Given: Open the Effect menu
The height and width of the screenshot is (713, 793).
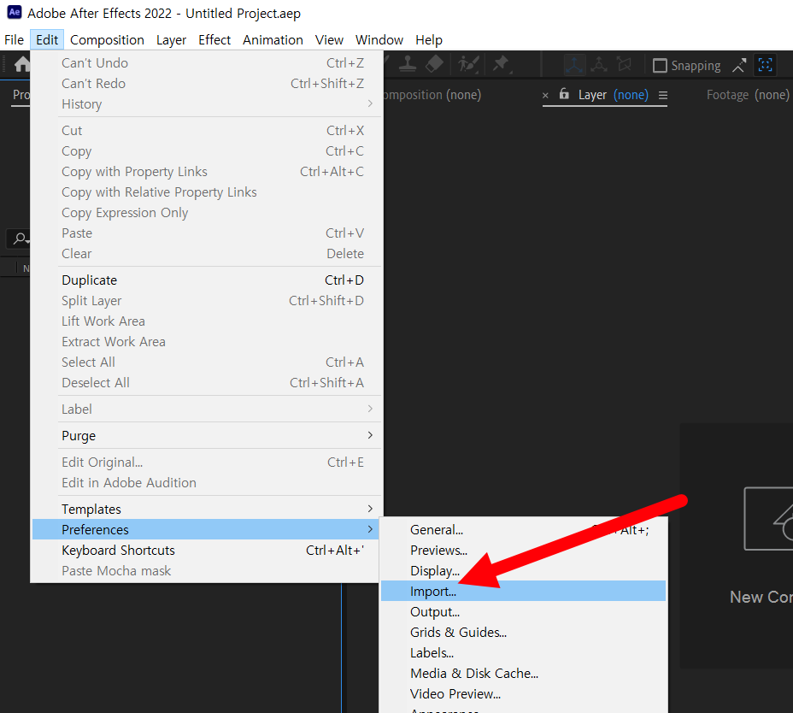Looking at the screenshot, I should pyautogui.click(x=214, y=40).
